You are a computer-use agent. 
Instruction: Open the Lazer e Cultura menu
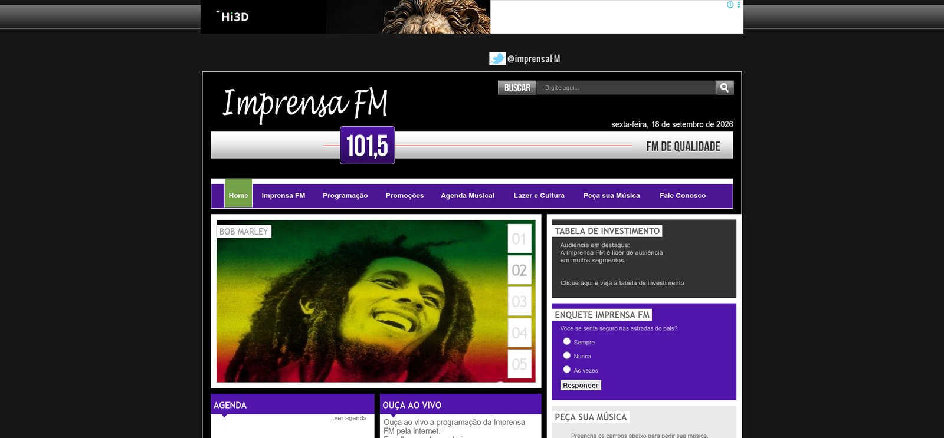click(539, 196)
